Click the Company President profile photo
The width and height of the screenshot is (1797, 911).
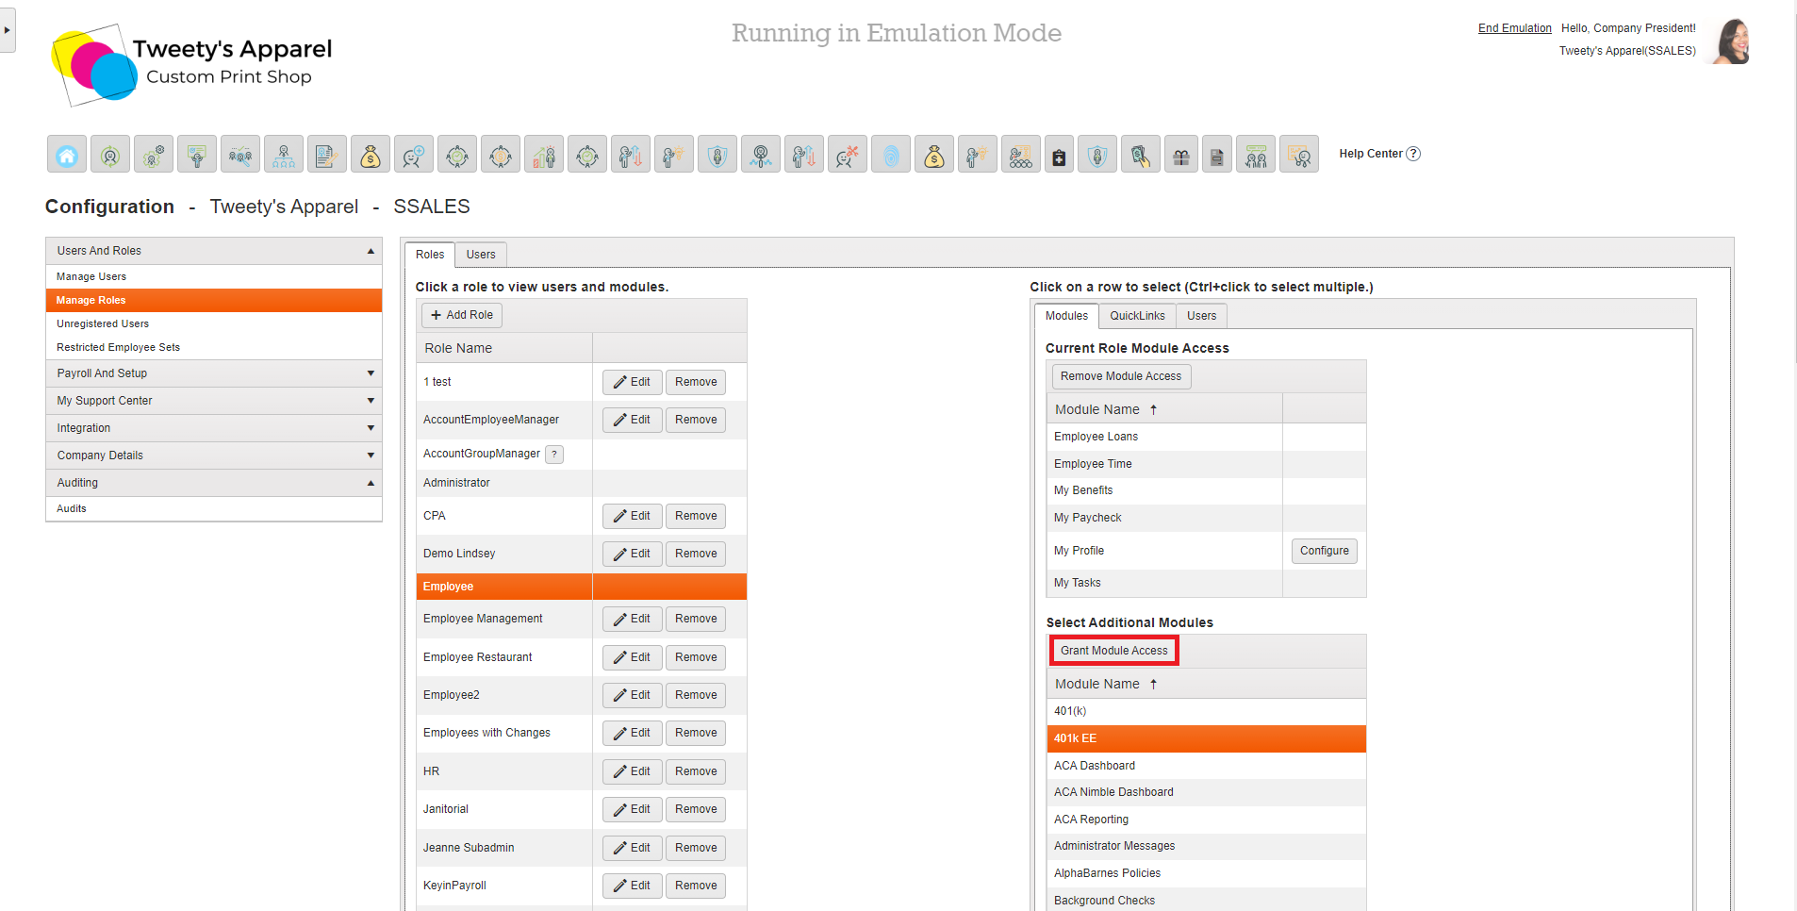pyautogui.click(x=1732, y=41)
